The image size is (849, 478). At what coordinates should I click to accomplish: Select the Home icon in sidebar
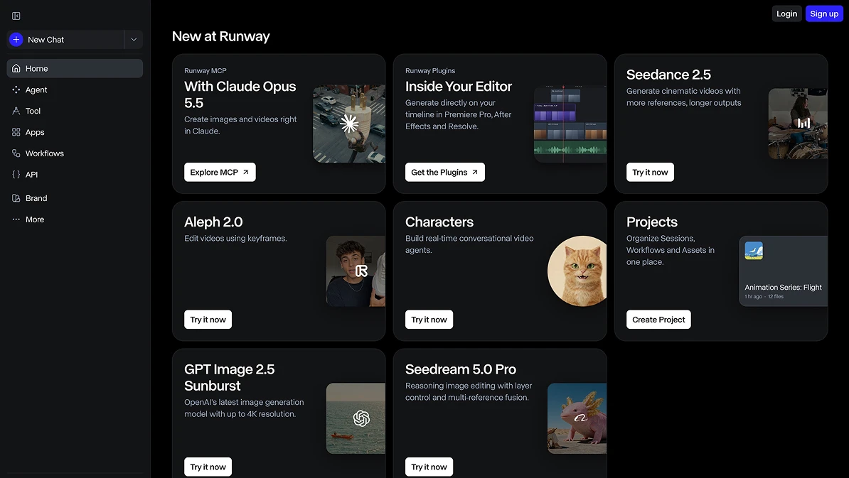click(x=16, y=69)
